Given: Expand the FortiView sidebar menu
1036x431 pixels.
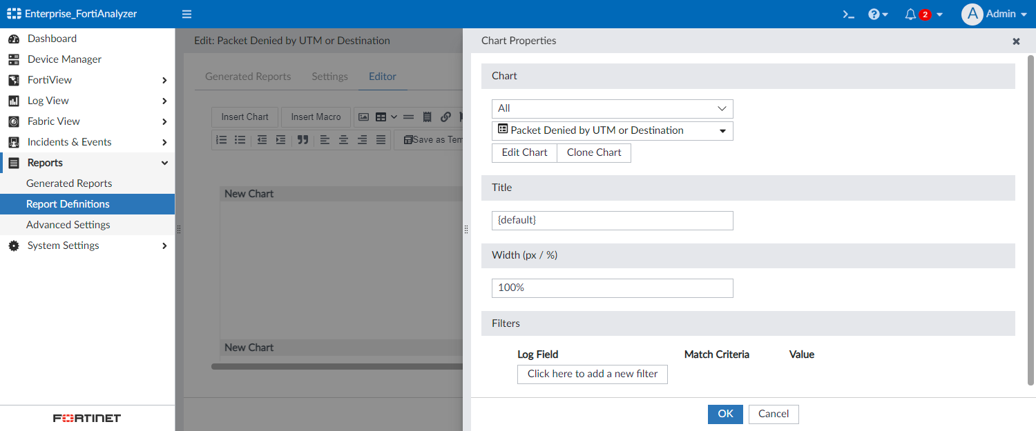Looking at the screenshot, I should pyautogui.click(x=87, y=80).
